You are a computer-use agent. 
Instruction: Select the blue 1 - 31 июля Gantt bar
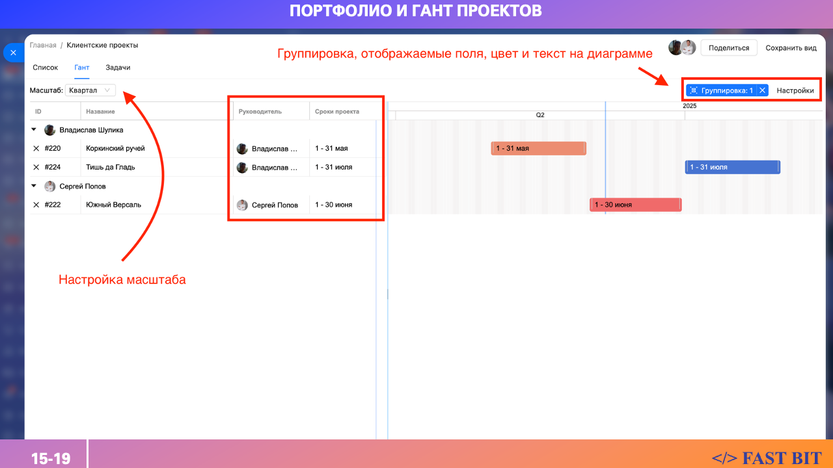(x=733, y=167)
